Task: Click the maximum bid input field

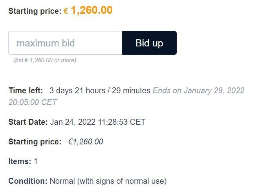Action: 65,43
